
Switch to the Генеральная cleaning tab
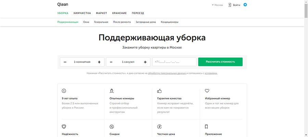coord(101,22)
